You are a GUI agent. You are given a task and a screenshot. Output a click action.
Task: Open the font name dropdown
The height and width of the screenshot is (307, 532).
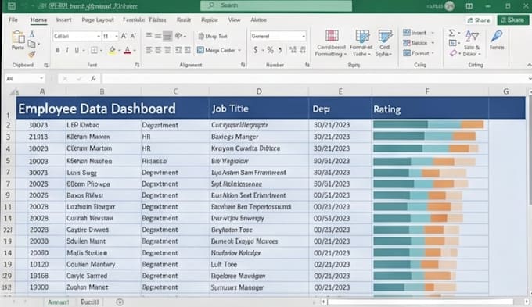(x=99, y=36)
